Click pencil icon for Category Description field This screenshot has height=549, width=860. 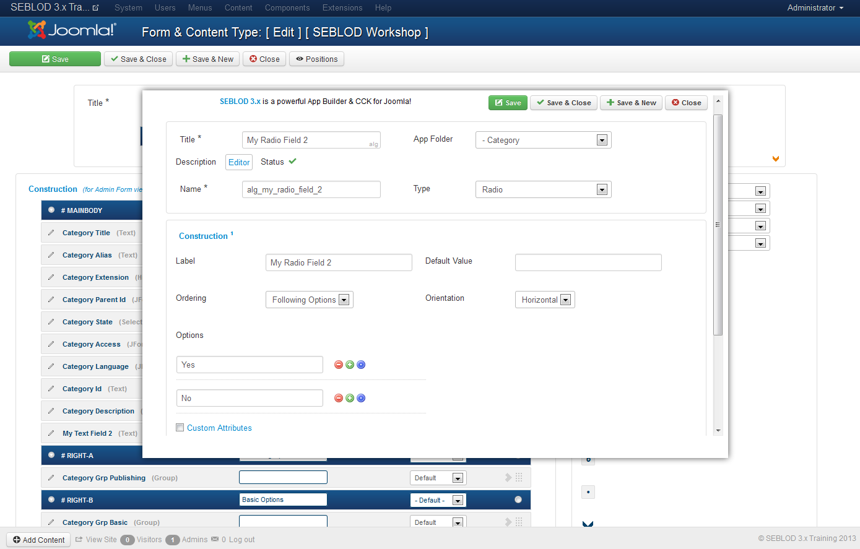(51, 411)
